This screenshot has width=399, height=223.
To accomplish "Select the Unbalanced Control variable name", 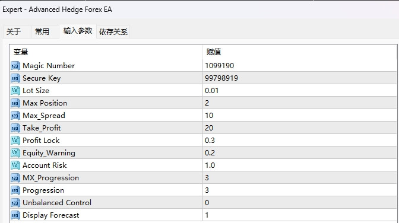I will point(57,203).
